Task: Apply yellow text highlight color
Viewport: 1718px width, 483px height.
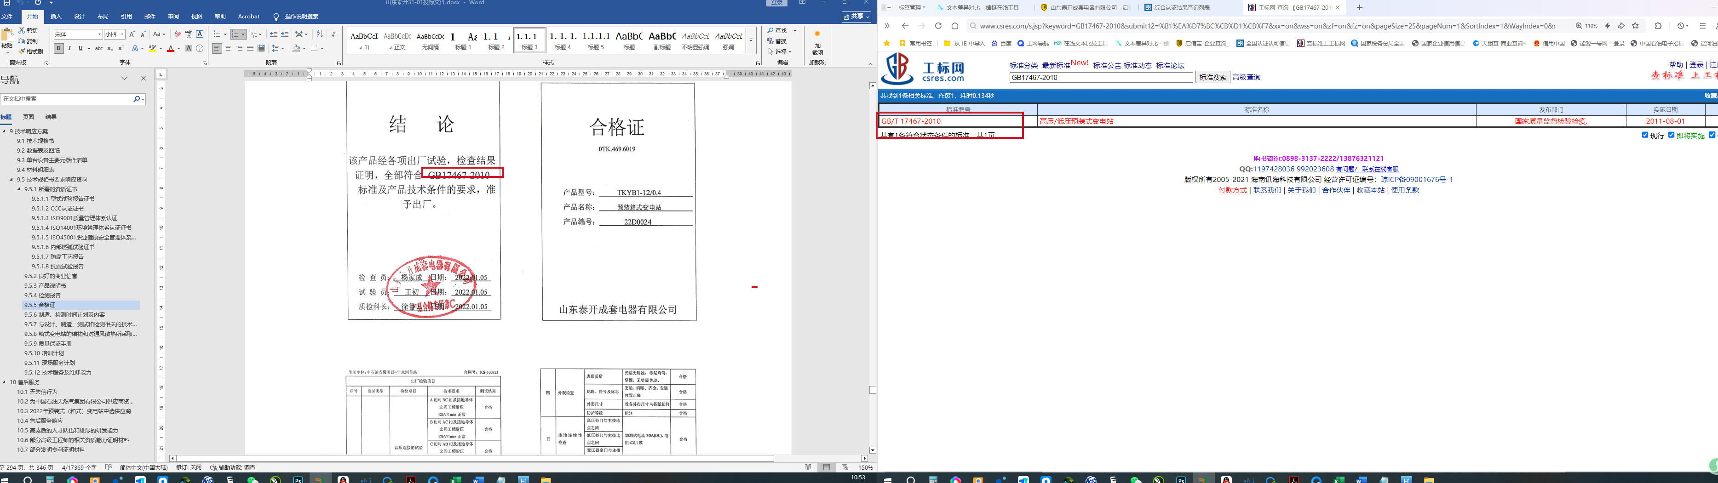Action: pos(153,49)
